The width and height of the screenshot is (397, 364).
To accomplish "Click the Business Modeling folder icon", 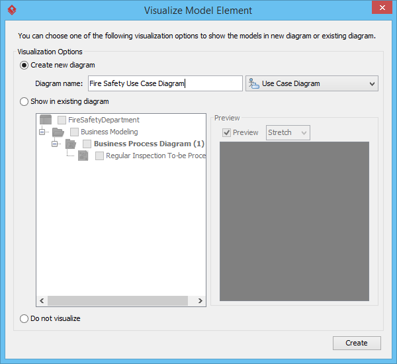I will coord(58,132).
